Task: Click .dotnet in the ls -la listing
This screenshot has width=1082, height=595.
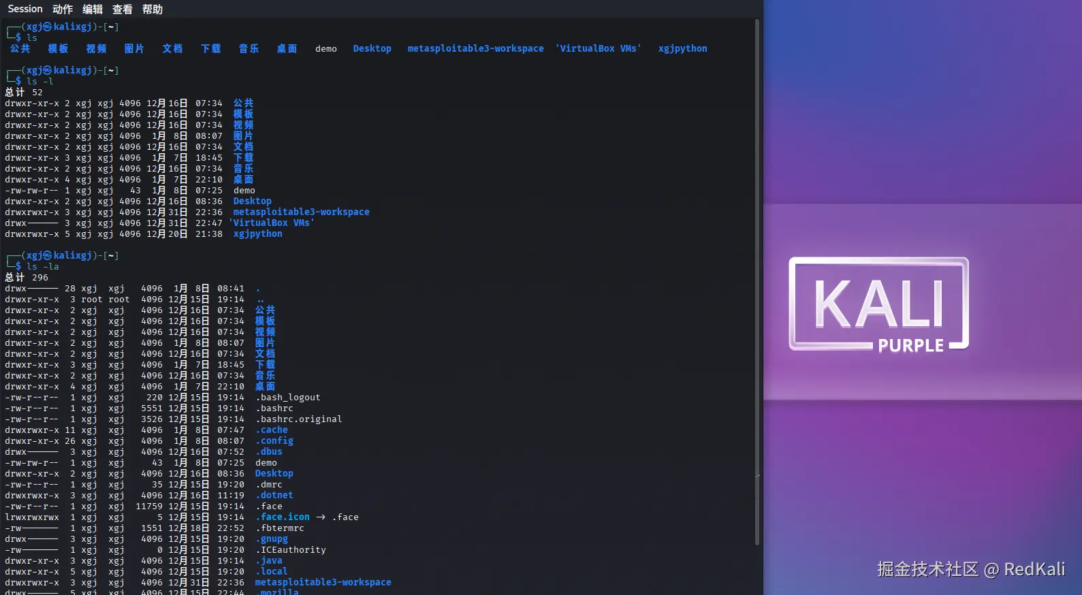Action: click(x=274, y=495)
